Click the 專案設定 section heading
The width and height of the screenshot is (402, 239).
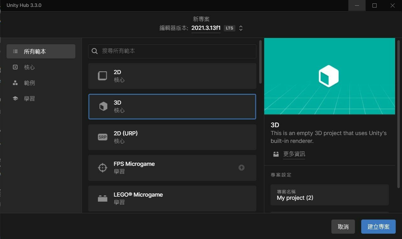pyautogui.click(x=281, y=175)
